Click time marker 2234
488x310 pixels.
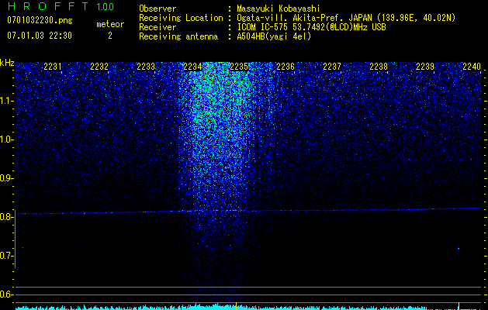click(192, 67)
